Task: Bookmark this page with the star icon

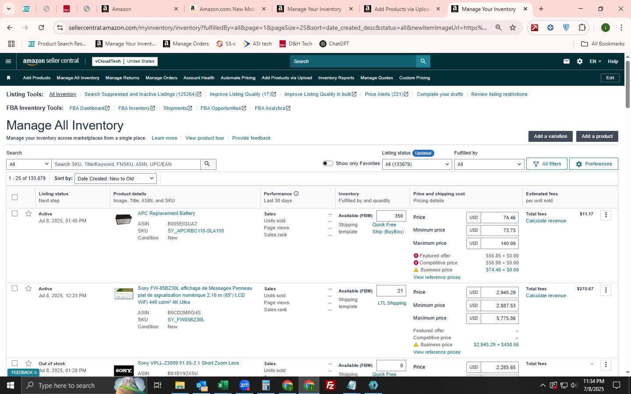Action: (513, 28)
